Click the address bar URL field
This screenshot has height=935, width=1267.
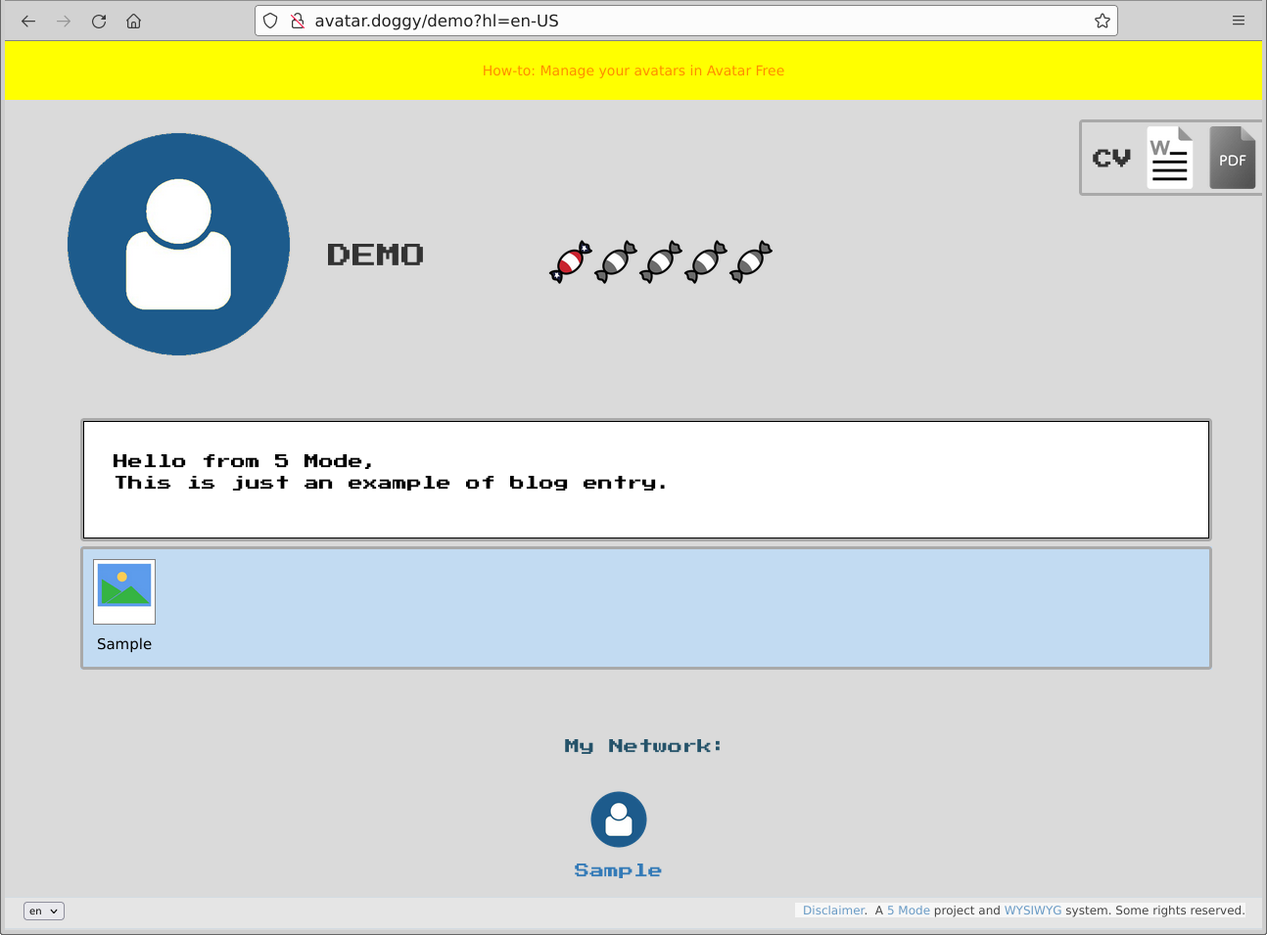click(685, 21)
